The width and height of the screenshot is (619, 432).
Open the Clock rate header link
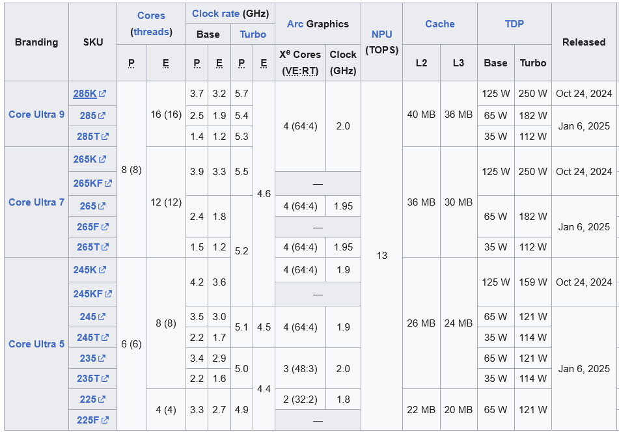click(215, 14)
